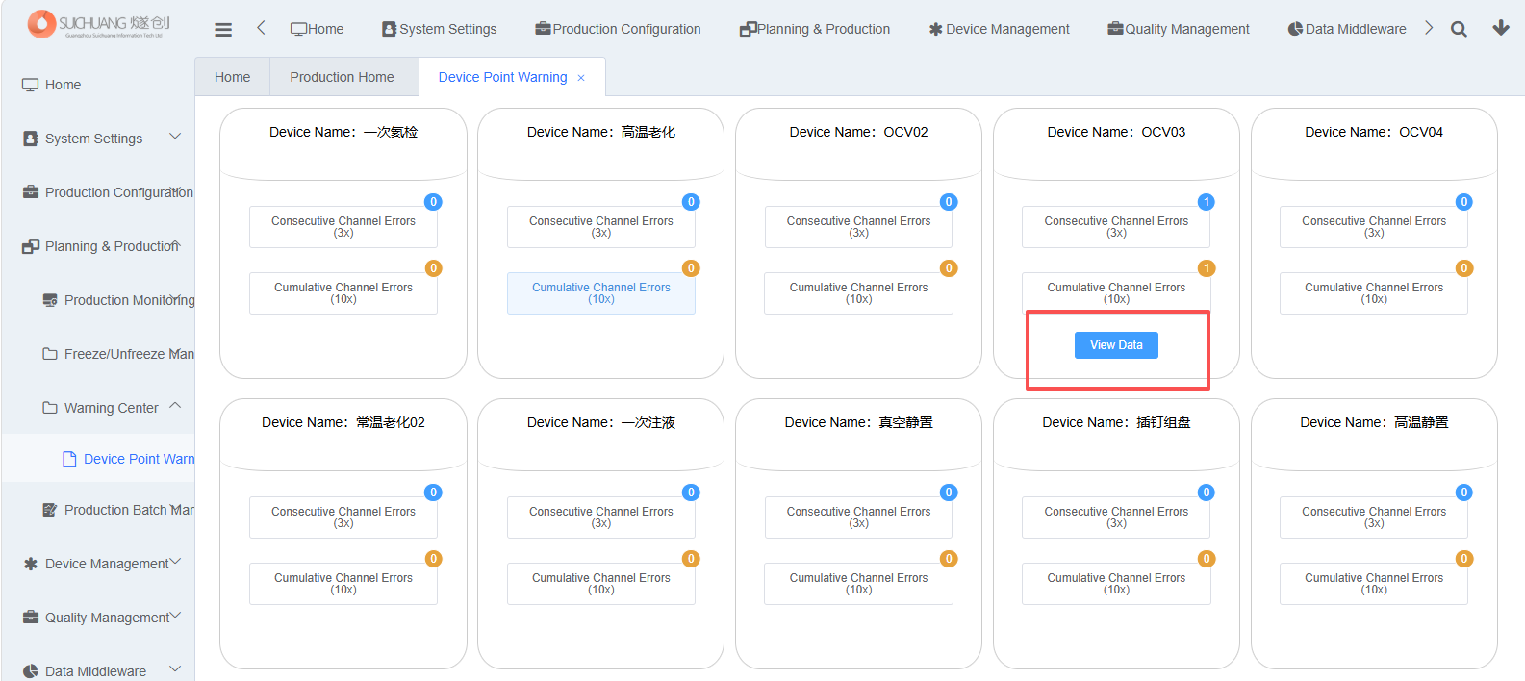This screenshot has height=681, width=1525.
Task: Click orange badge 1 on OCV03 cumulative errors
Action: pyautogui.click(x=1207, y=268)
